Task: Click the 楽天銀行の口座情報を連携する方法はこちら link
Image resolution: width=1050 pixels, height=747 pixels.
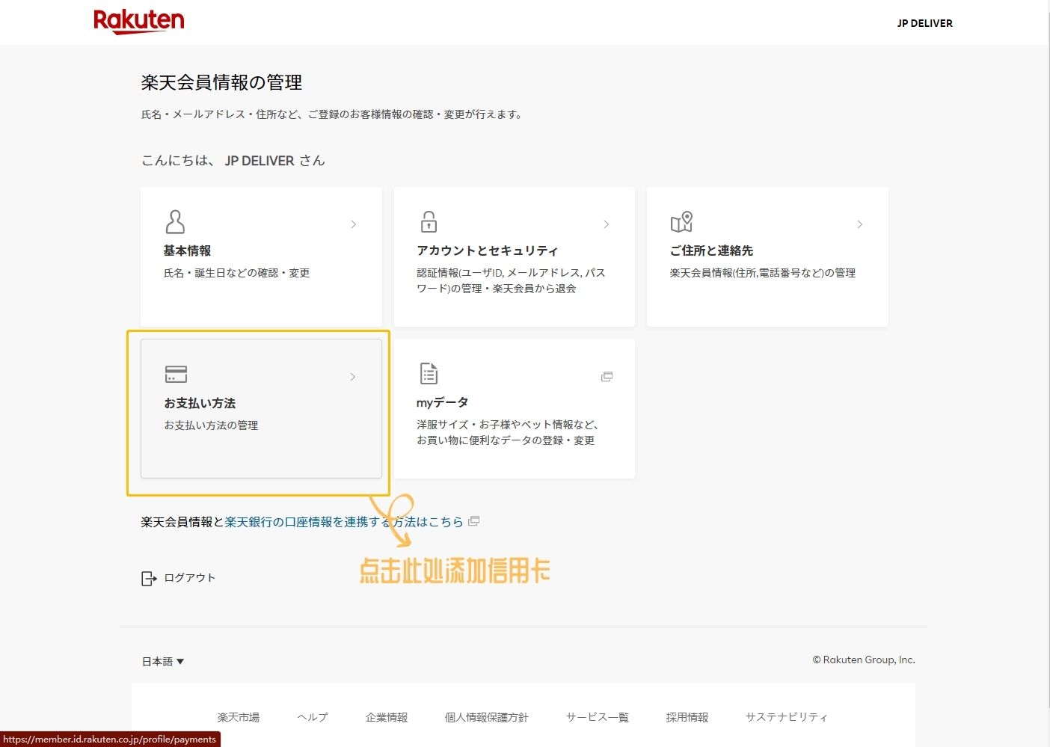Action: (x=344, y=521)
